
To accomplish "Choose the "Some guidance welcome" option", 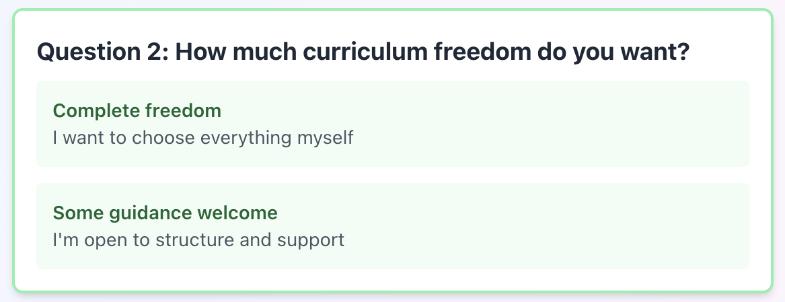I will point(392,226).
